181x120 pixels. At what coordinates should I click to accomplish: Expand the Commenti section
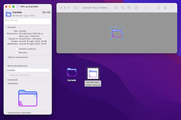6,80
